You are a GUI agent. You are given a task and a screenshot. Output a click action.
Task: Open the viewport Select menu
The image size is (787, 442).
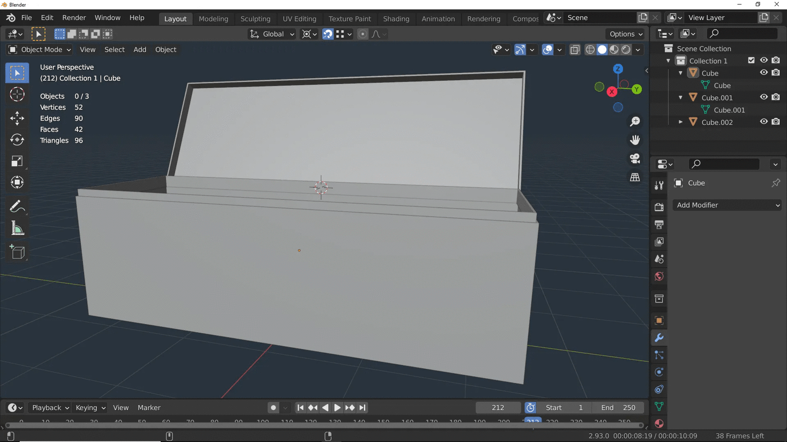[x=114, y=50]
